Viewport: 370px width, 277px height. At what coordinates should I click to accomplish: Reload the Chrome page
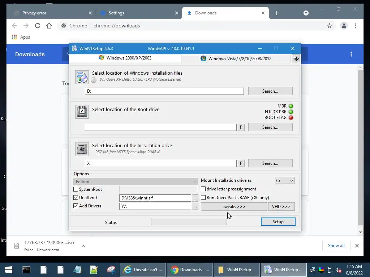(x=38, y=26)
